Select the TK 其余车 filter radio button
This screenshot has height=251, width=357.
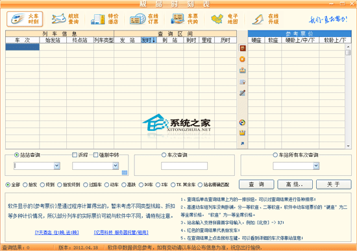[x=173, y=185]
